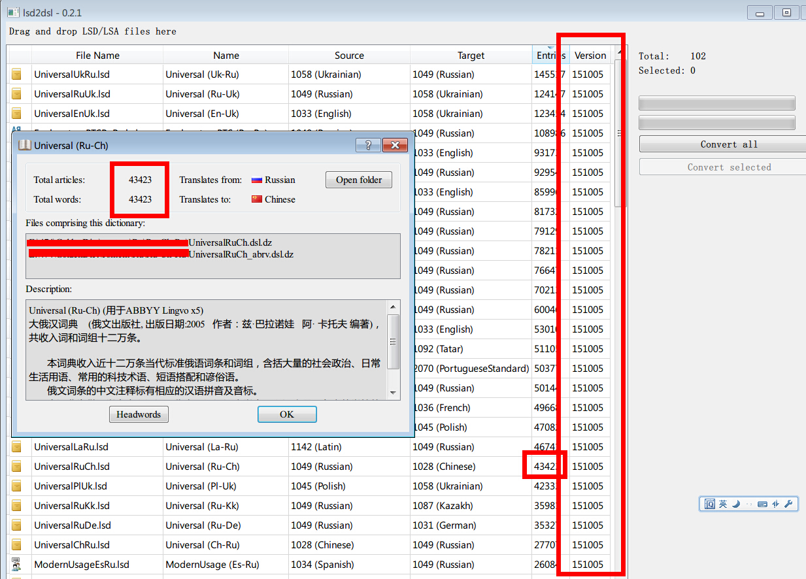Sort the table by the Entries column header
The width and height of the screenshot is (806, 579).
550,56
